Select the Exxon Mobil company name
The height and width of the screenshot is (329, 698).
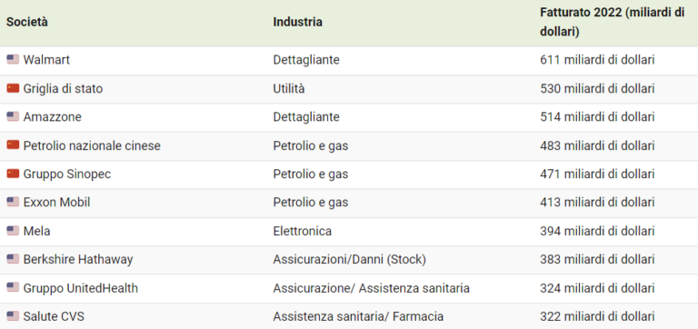(x=56, y=202)
